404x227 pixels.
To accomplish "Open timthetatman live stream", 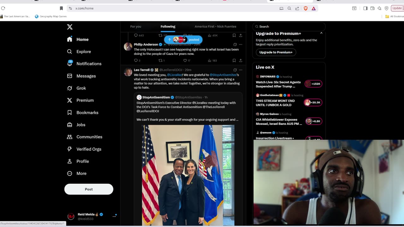I will (289, 101).
